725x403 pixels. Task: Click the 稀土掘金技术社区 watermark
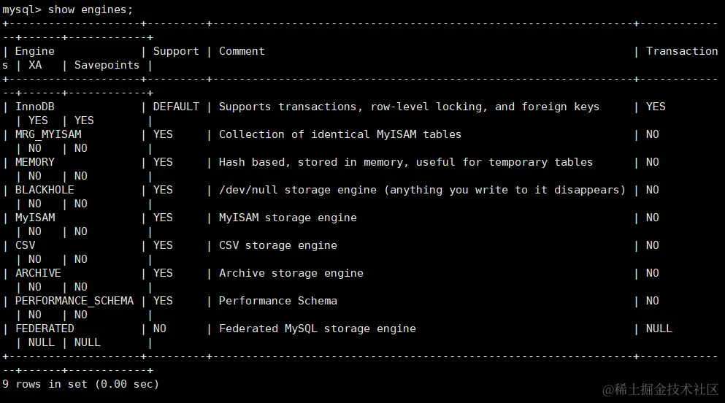tap(661, 390)
